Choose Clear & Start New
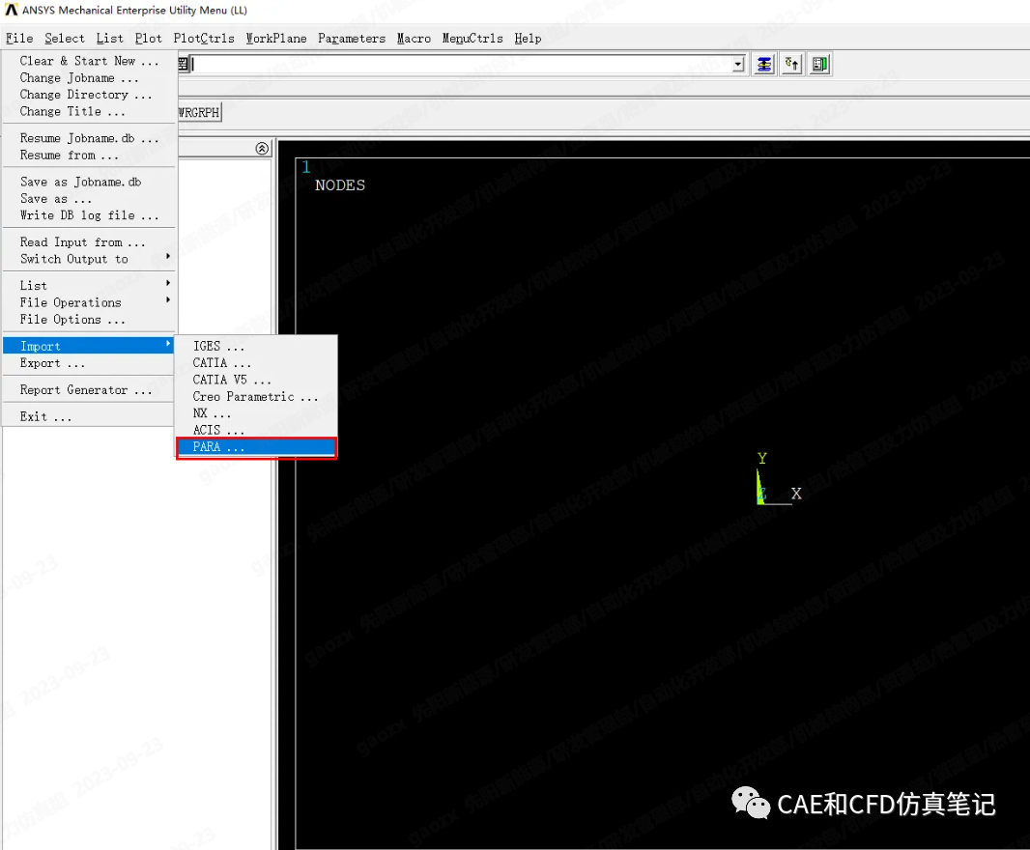Viewport: 1030px width, 850px height. pyautogui.click(x=89, y=61)
